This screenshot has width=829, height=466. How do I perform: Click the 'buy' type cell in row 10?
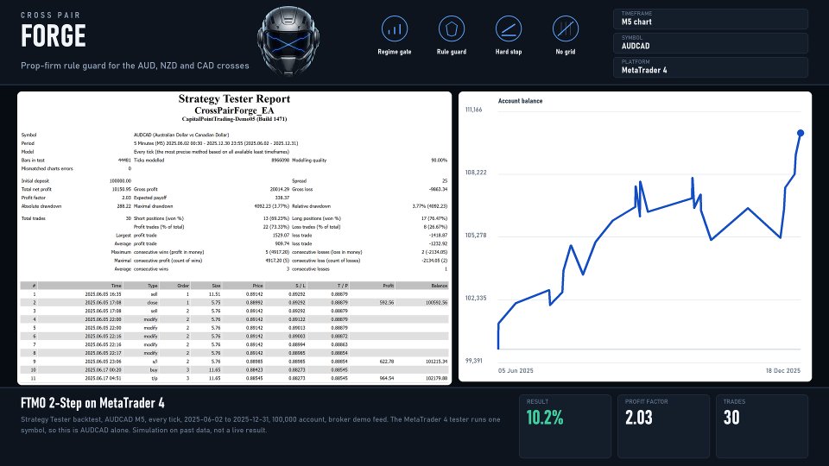coord(154,370)
